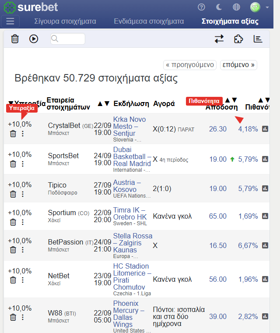Screen dimensions: 280x333
Task: Open Stella Rossa – Zalgiris Kaunas event
Action: 133,243
